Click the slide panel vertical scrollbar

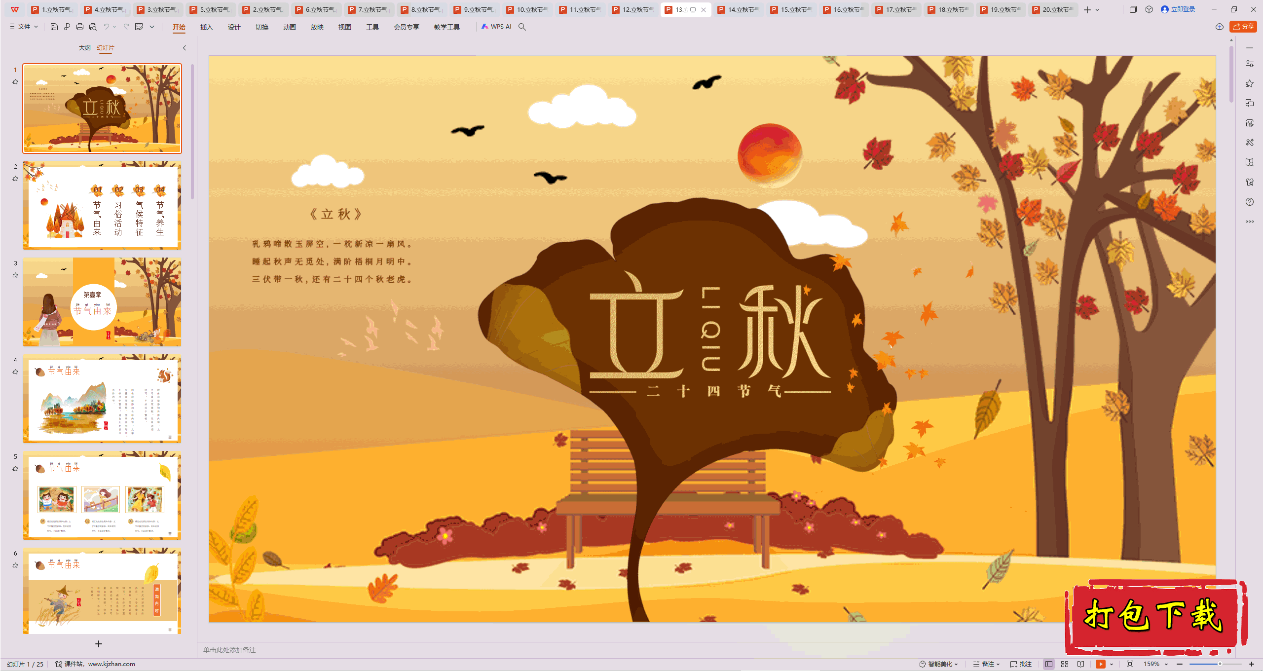coord(192,132)
